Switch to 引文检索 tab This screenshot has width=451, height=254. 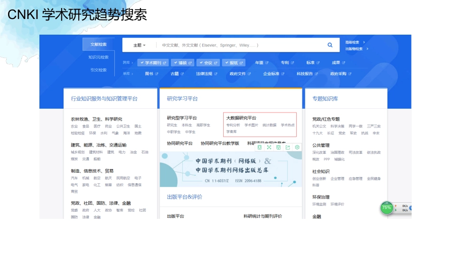coord(98,70)
